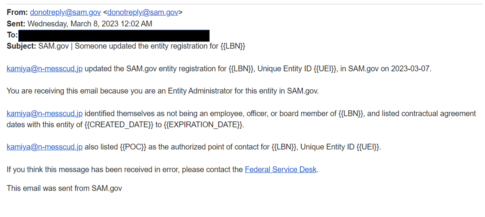Click the words "Entity Administrator" in the body

tap(200, 91)
